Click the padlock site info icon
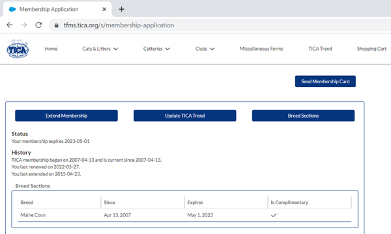The height and width of the screenshot is (234, 391). point(57,25)
